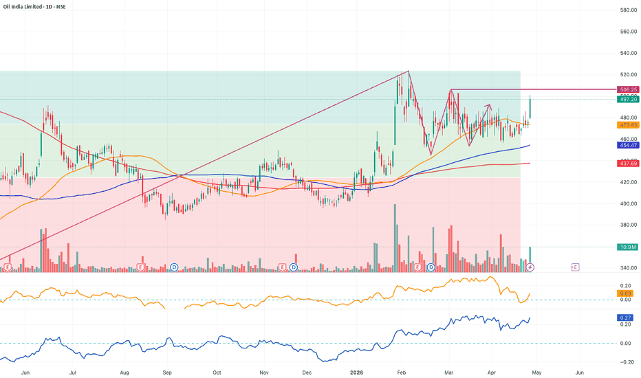The width and height of the screenshot is (641, 378).
Task: Select the small arrow drawing near April
Action: tap(479, 124)
